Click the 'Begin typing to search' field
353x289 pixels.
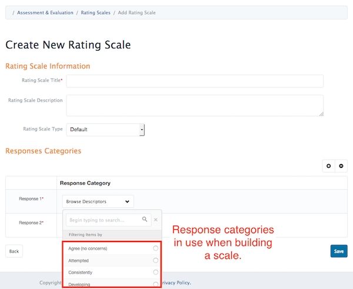pos(103,220)
